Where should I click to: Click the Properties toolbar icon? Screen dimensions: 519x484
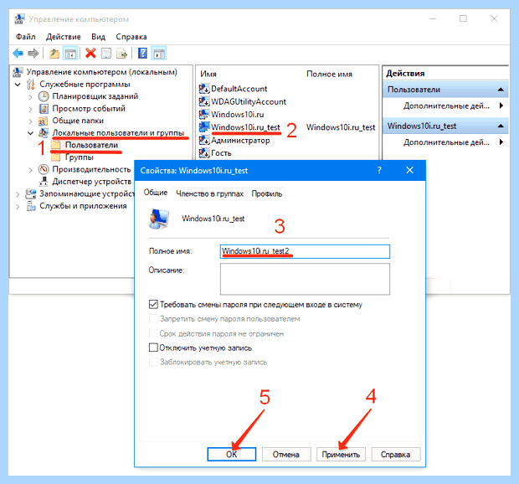pyautogui.click(x=106, y=54)
